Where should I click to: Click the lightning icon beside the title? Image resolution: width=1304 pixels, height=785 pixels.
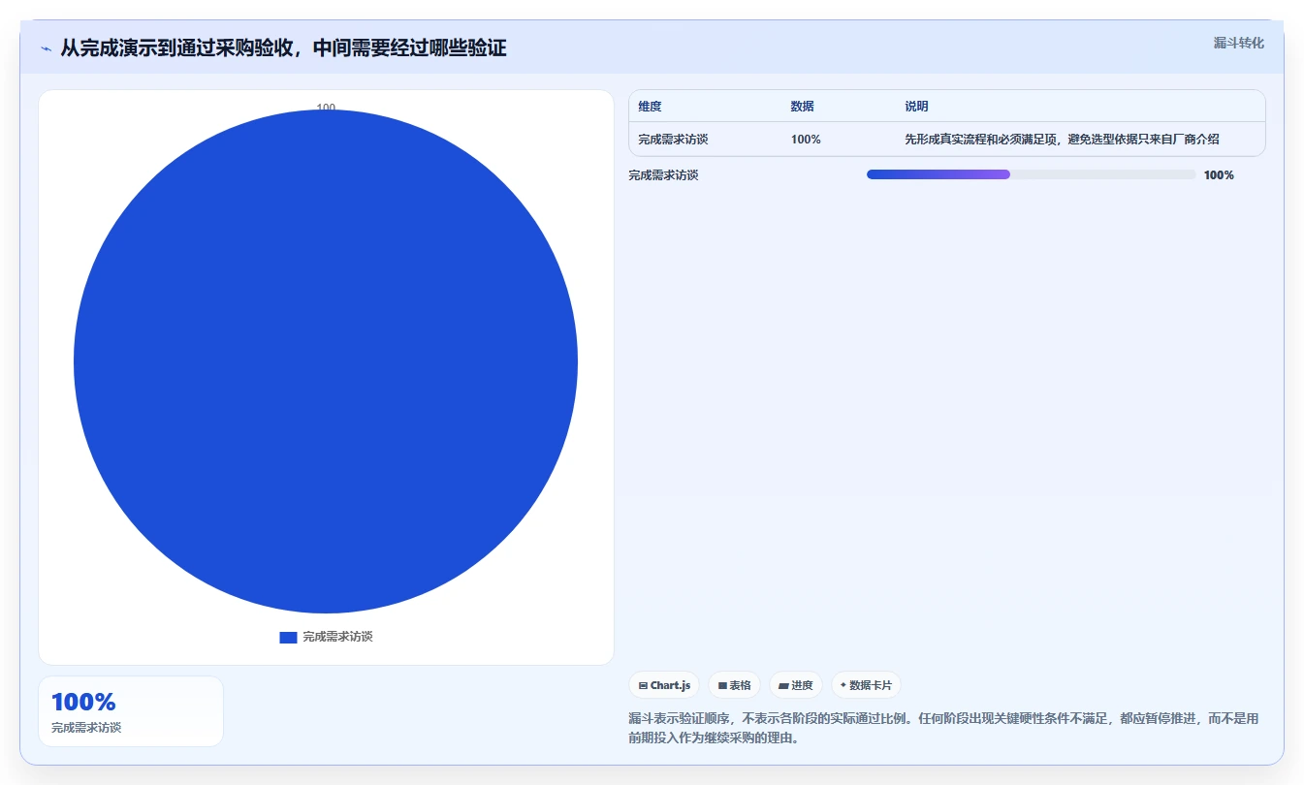(x=47, y=47)
